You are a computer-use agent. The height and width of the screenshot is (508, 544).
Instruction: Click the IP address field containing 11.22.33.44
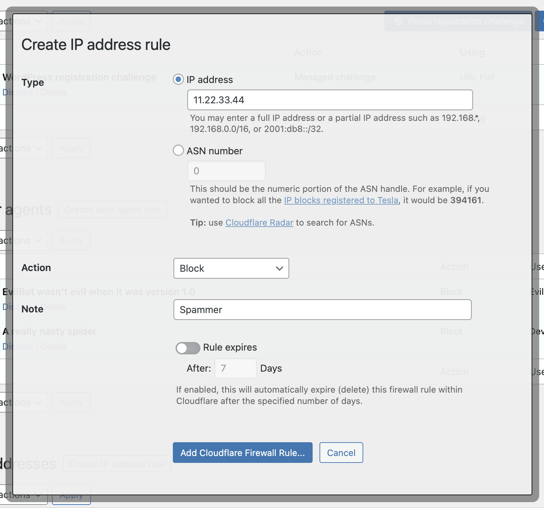tap(330, 100)
